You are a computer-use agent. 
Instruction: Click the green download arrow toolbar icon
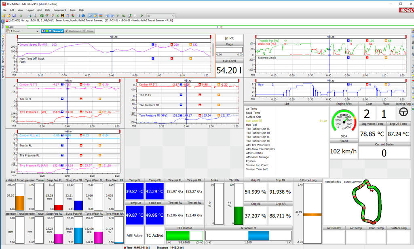click(21, 16)
